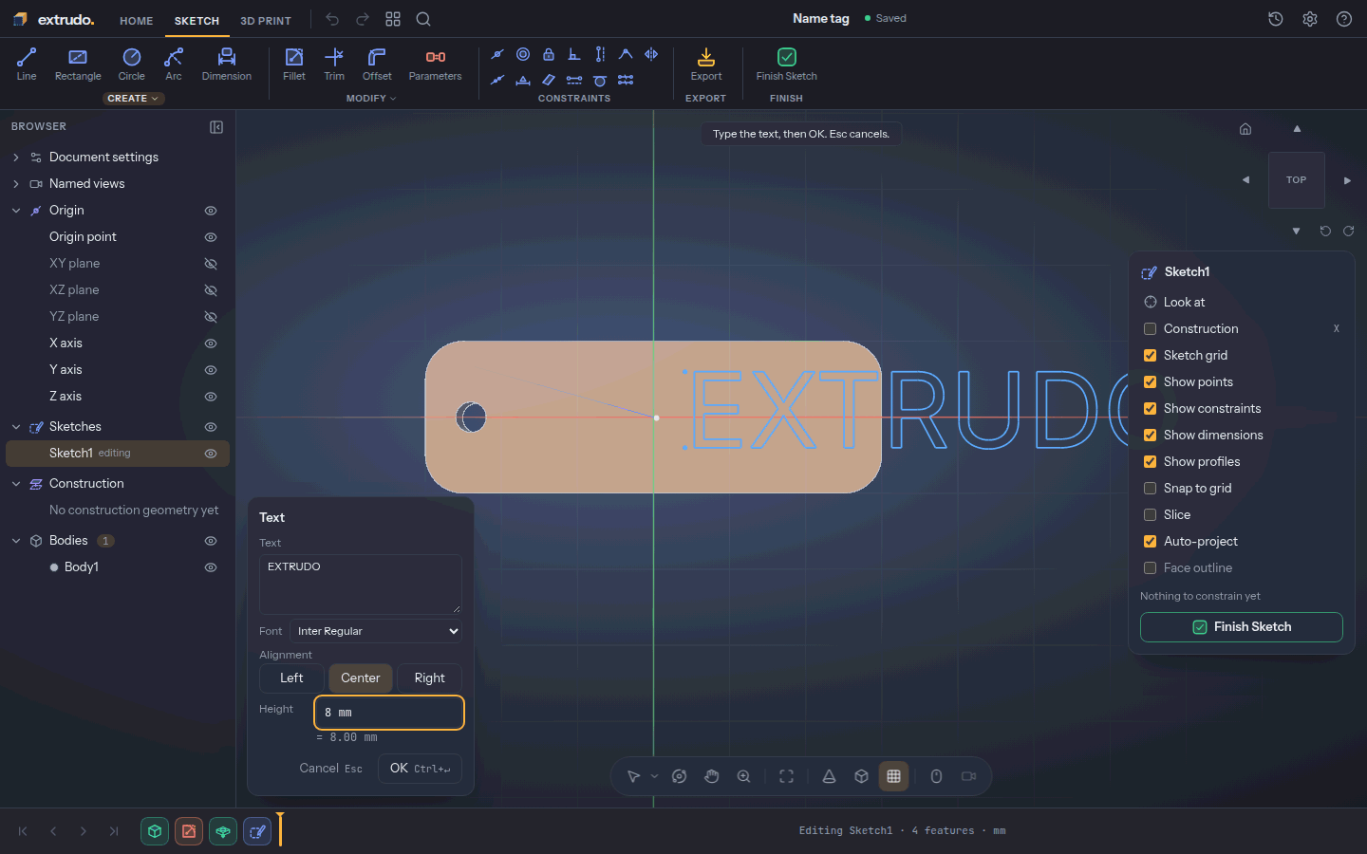The width and height of the screenshot is (1367, 854).
Task: Collapse the Origin tree node
Action: [16, 211]
